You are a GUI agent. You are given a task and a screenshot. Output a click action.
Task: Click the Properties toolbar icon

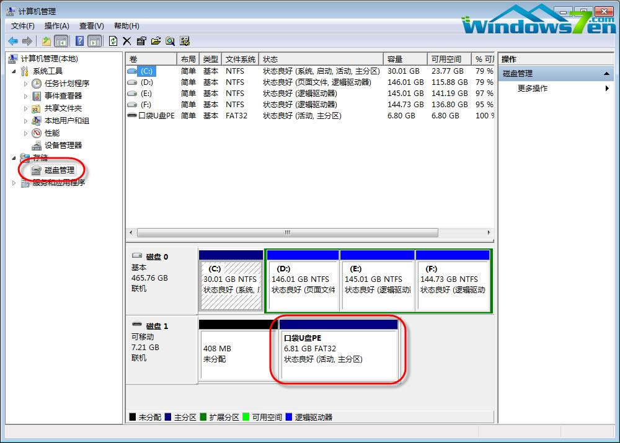[141, 41]
